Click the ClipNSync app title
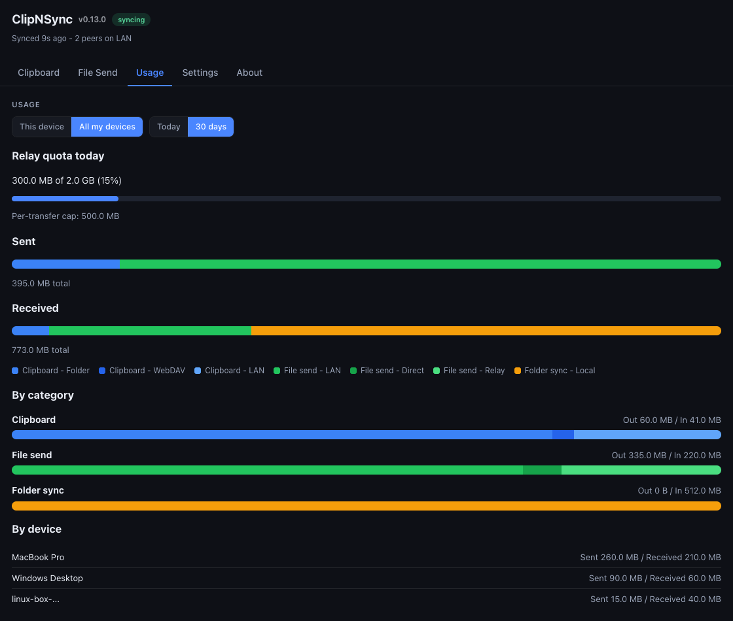Image resolution: width=733 pixels, height=621 pixels. click(42, 20)
